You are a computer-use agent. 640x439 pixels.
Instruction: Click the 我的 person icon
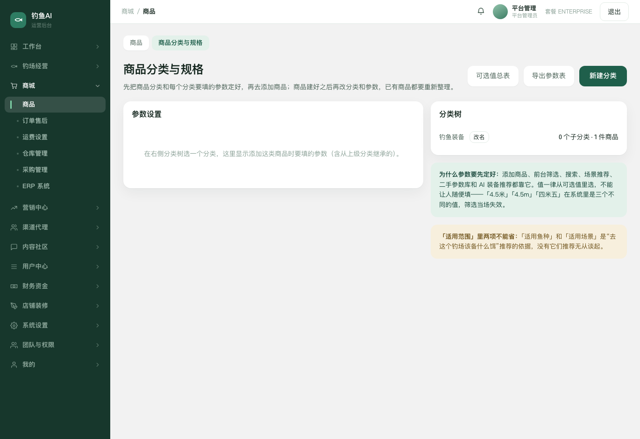pos(14,365)
